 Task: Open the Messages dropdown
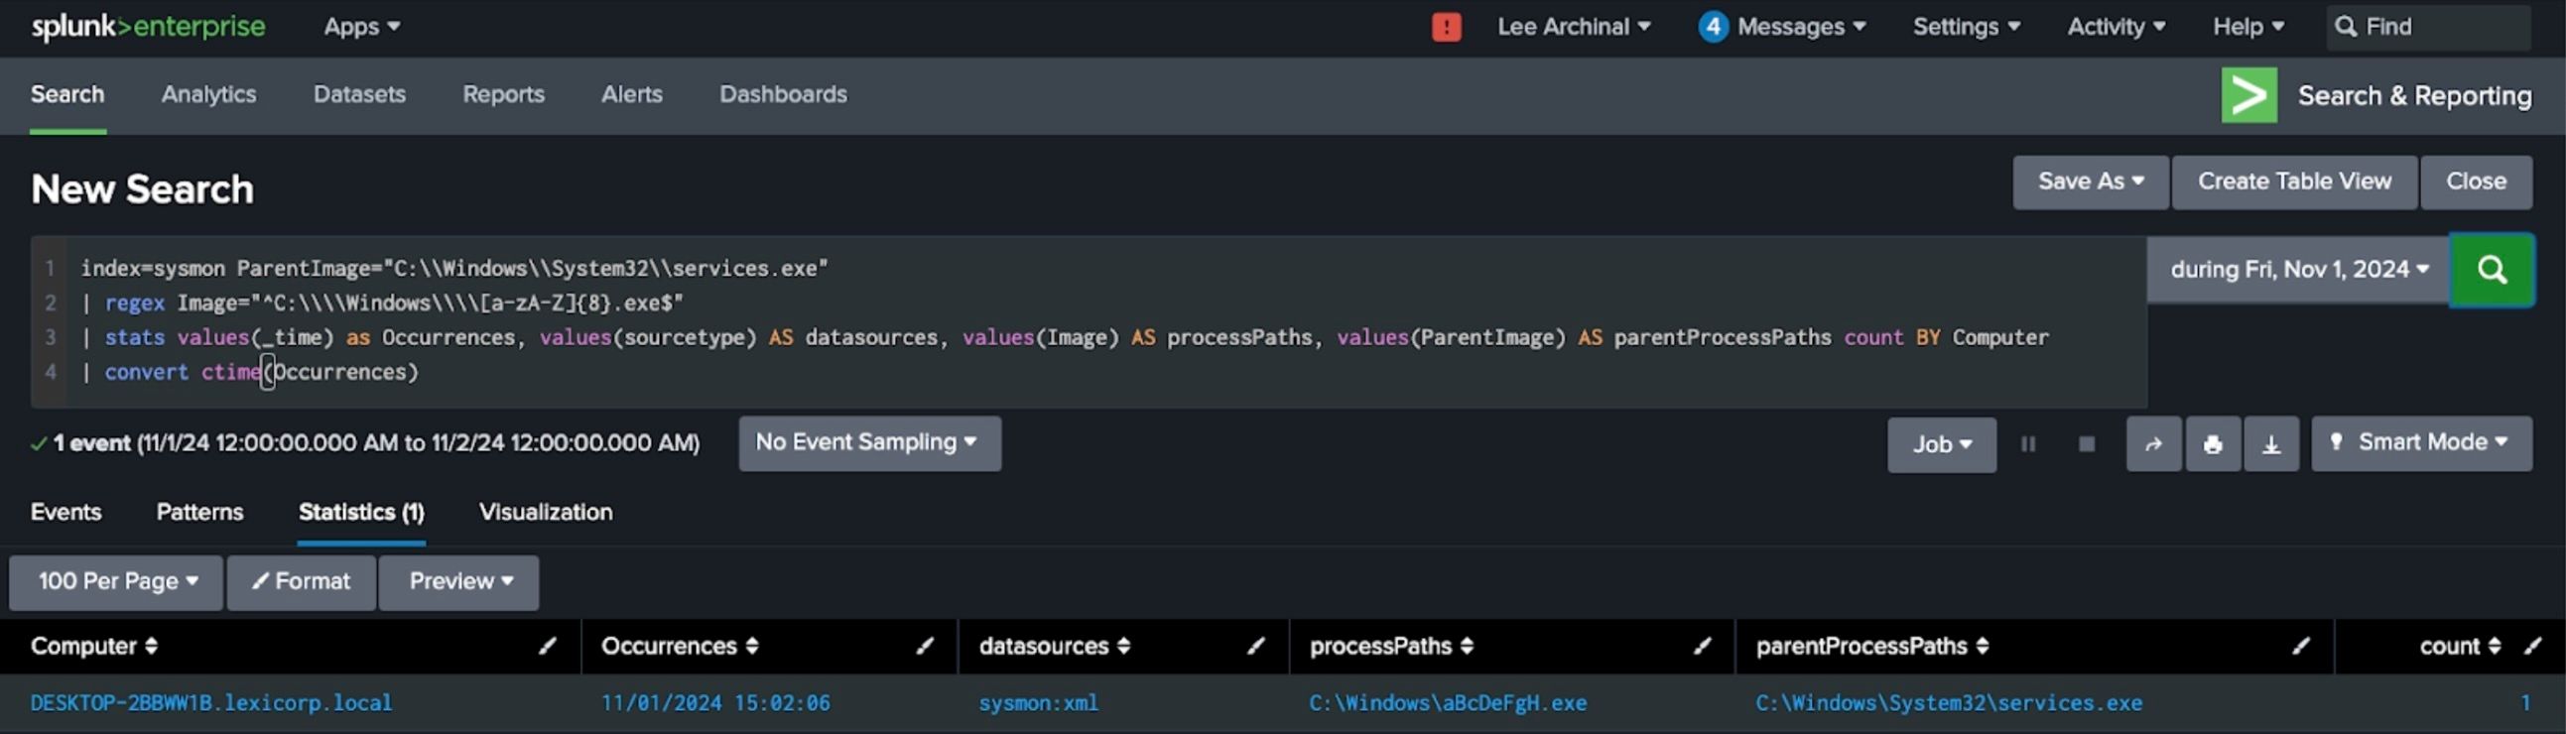pyautogui.click(x=1782, y=27)
